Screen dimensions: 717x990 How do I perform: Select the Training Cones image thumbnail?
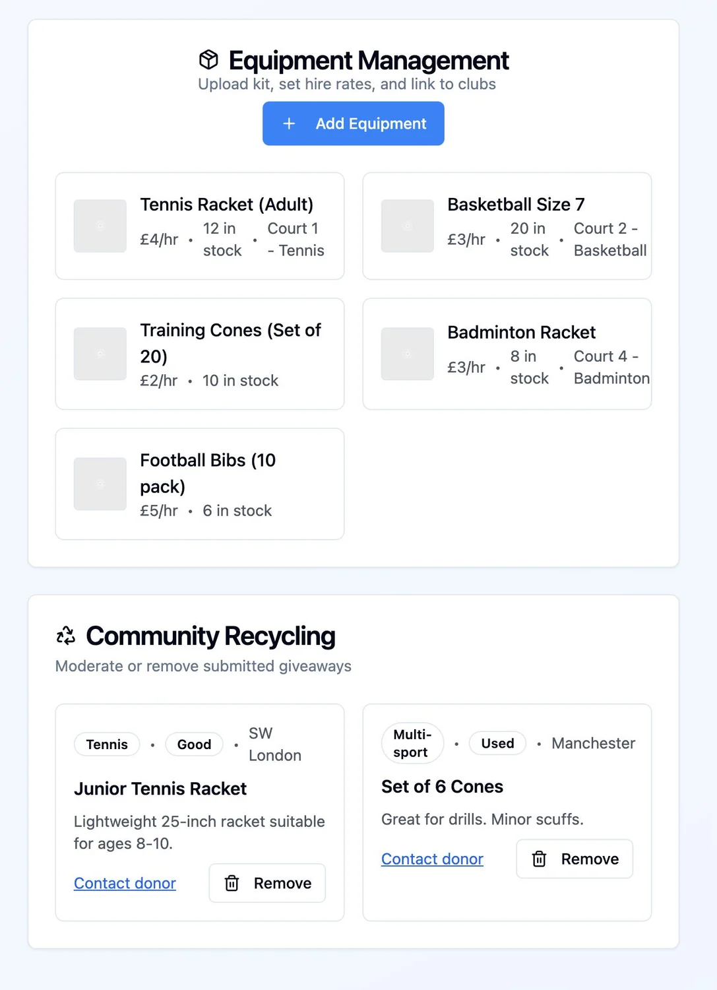(100, 354)
